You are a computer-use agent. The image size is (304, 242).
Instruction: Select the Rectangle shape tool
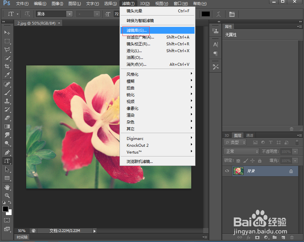click(x=7, y=178)
